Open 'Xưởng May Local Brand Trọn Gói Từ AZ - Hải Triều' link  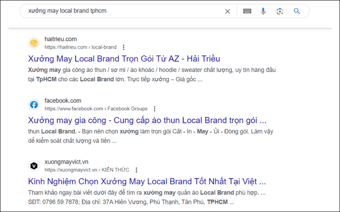click(124, 59)
